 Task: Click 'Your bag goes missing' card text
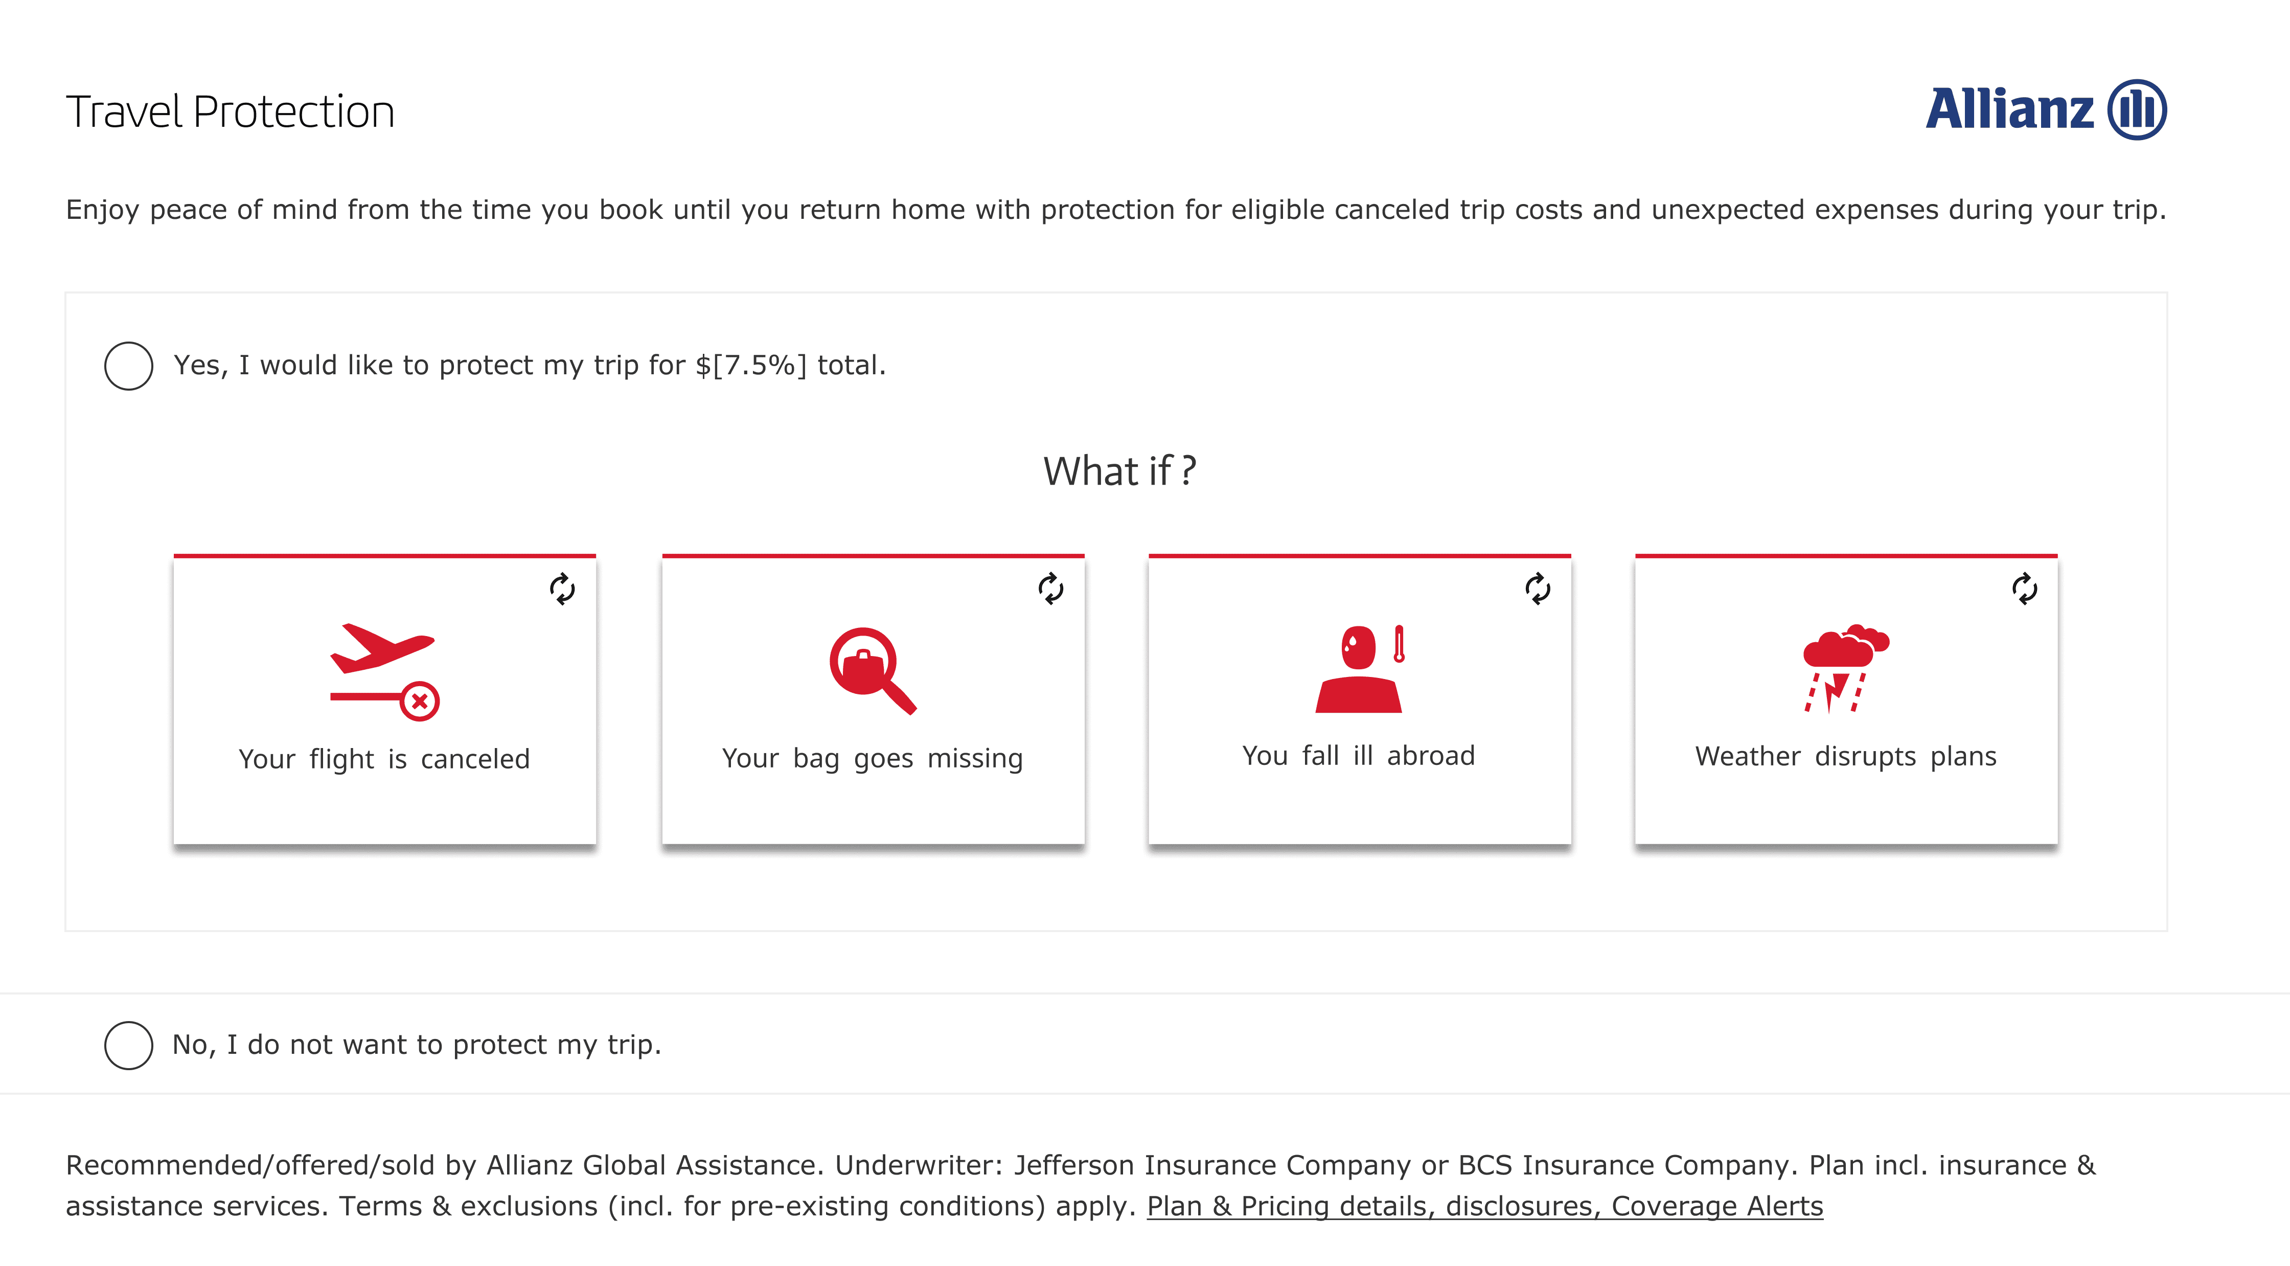pyautogui.click(x=872, y=758)
